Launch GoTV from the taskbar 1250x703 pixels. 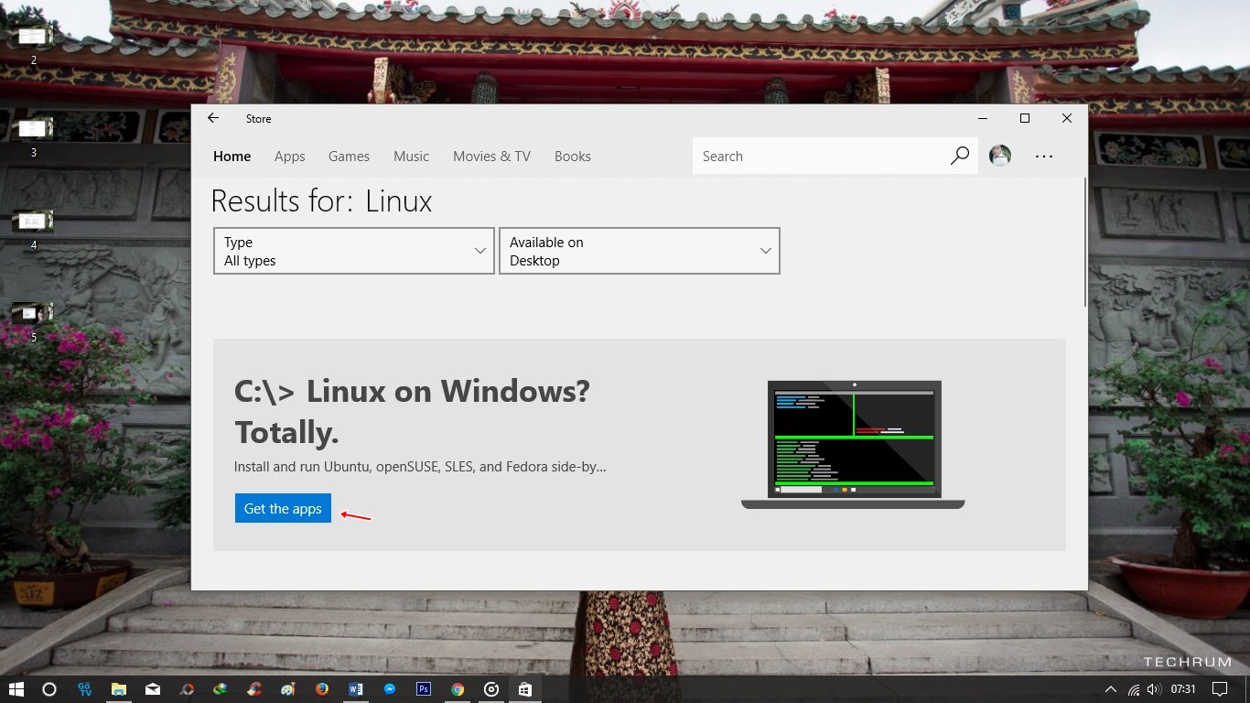point(84,689)
